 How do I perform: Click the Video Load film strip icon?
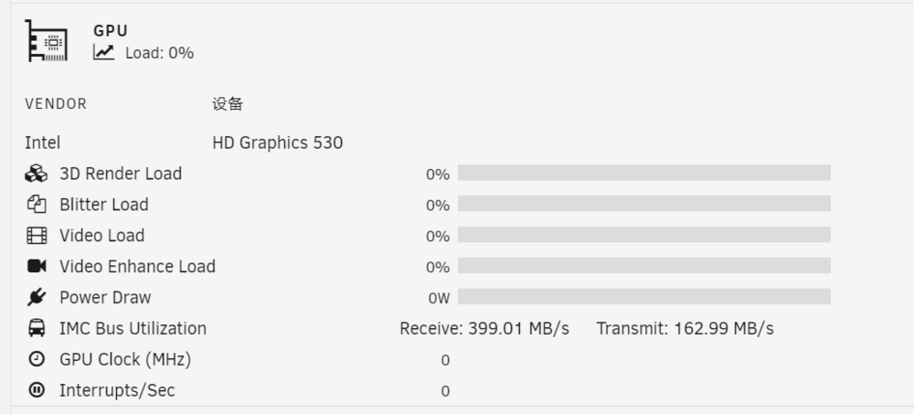37,235
